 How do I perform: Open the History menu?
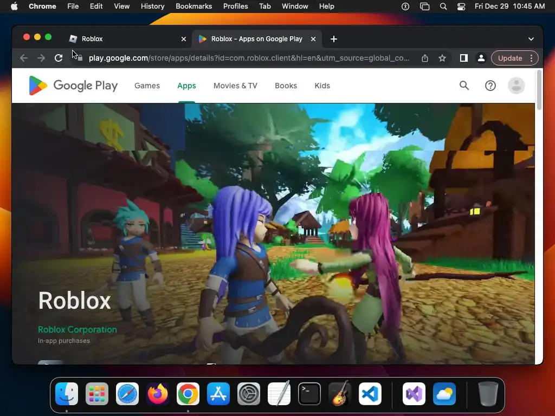tap(152, 6)
